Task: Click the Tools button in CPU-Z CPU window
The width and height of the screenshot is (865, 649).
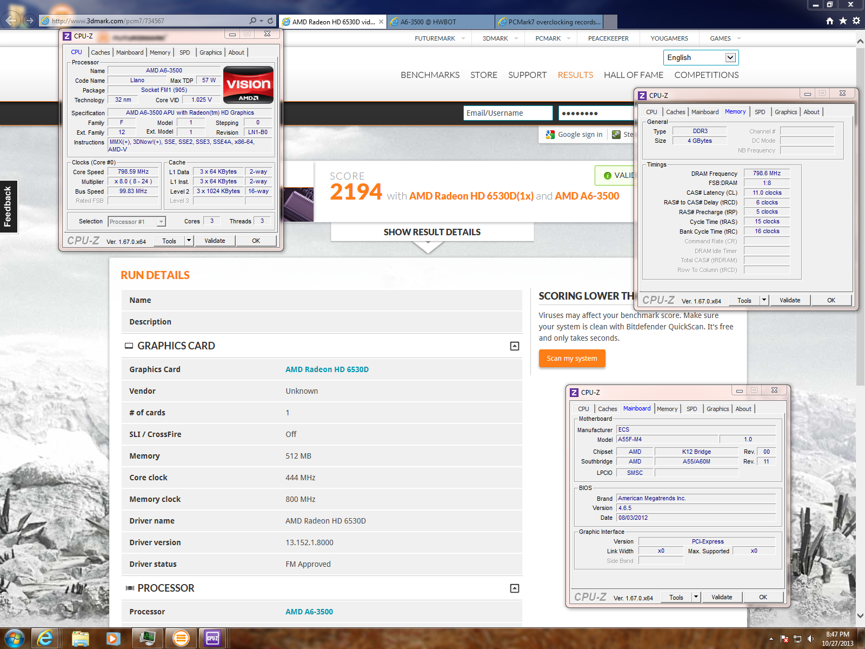Action: [x=169, y=241]
